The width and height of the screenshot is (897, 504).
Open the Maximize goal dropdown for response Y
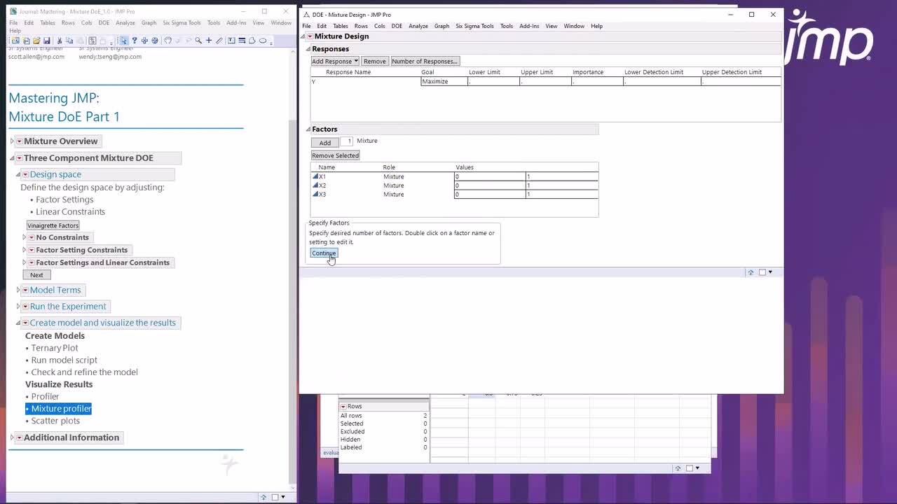point(443,81)
